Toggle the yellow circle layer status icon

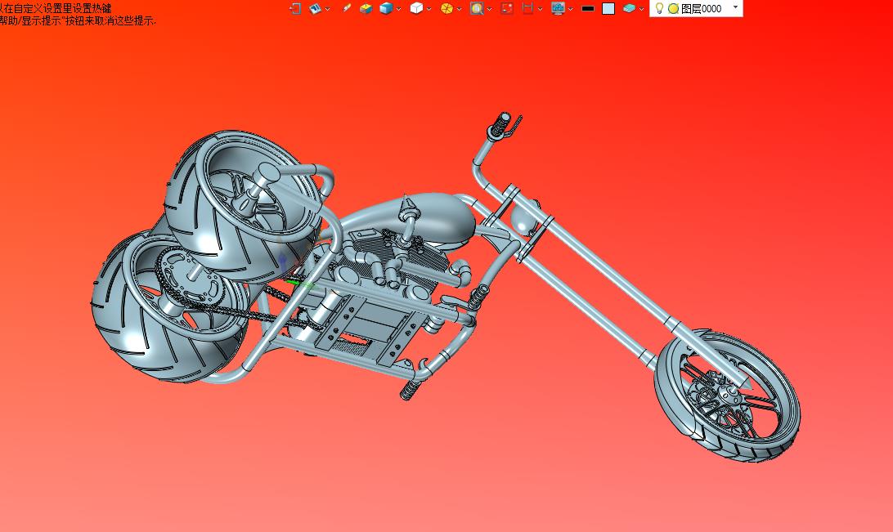[673, 8]
